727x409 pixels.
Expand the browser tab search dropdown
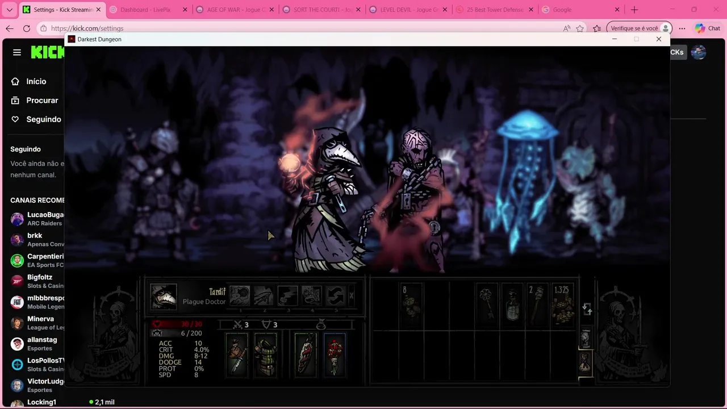(x=9, y=10)
